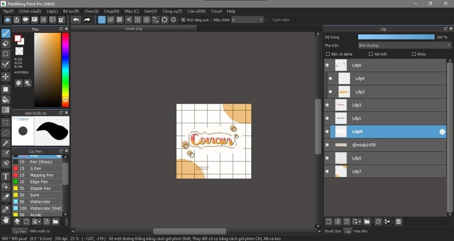This screenshot has height=241, width=454.
Task: Undock the Xem trước cọ panel
Action: (61, 113)
